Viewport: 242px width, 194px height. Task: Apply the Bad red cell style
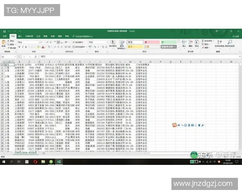click(152, 42)
